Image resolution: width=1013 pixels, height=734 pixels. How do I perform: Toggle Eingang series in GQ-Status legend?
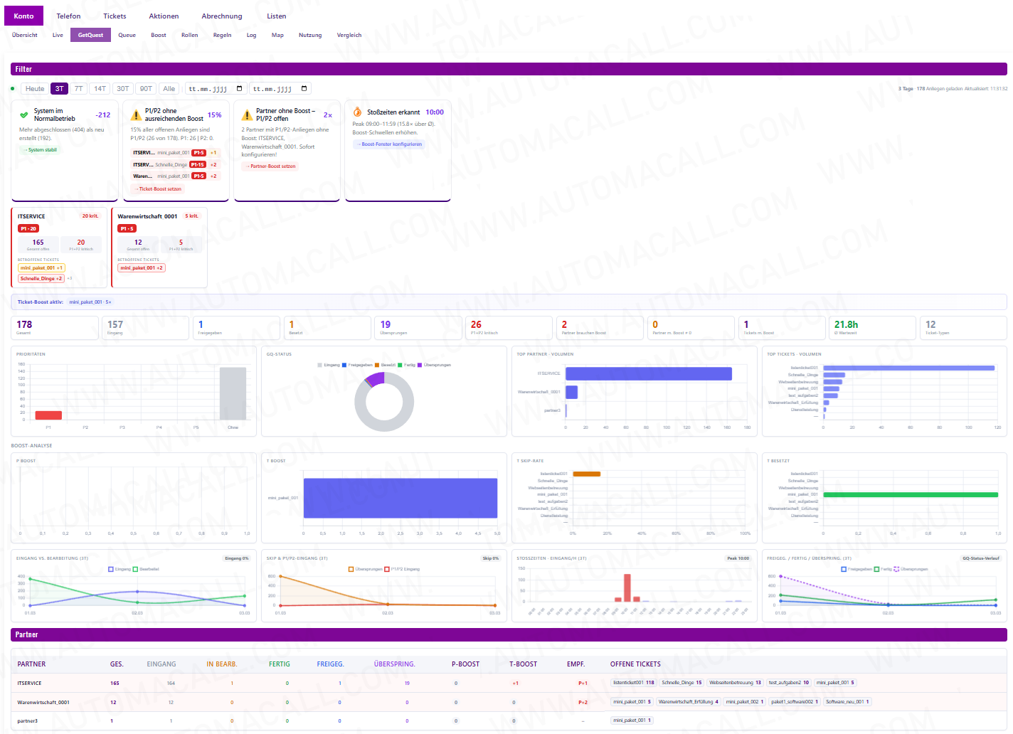pos(329,365)
